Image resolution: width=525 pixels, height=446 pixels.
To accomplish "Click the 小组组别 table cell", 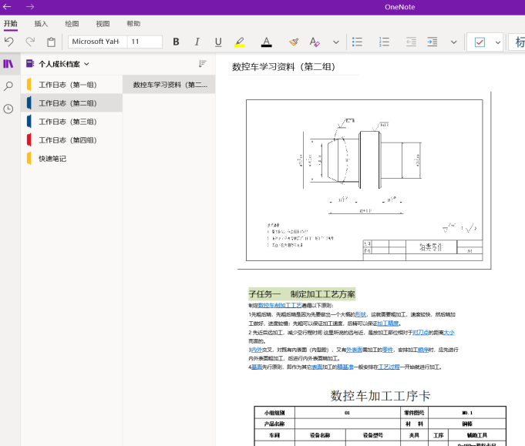I will [x=274, y=413].
